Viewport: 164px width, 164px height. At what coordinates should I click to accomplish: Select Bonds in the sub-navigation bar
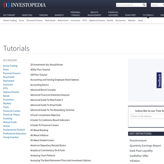[110, 20]
